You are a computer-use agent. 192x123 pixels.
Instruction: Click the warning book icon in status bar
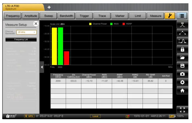tap(127, 116)
